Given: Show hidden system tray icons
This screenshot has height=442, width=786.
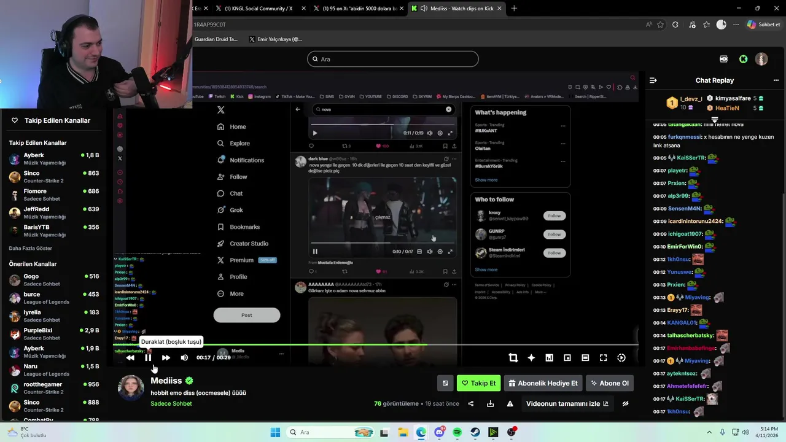Looking at the screenshot, I should 709,432.
